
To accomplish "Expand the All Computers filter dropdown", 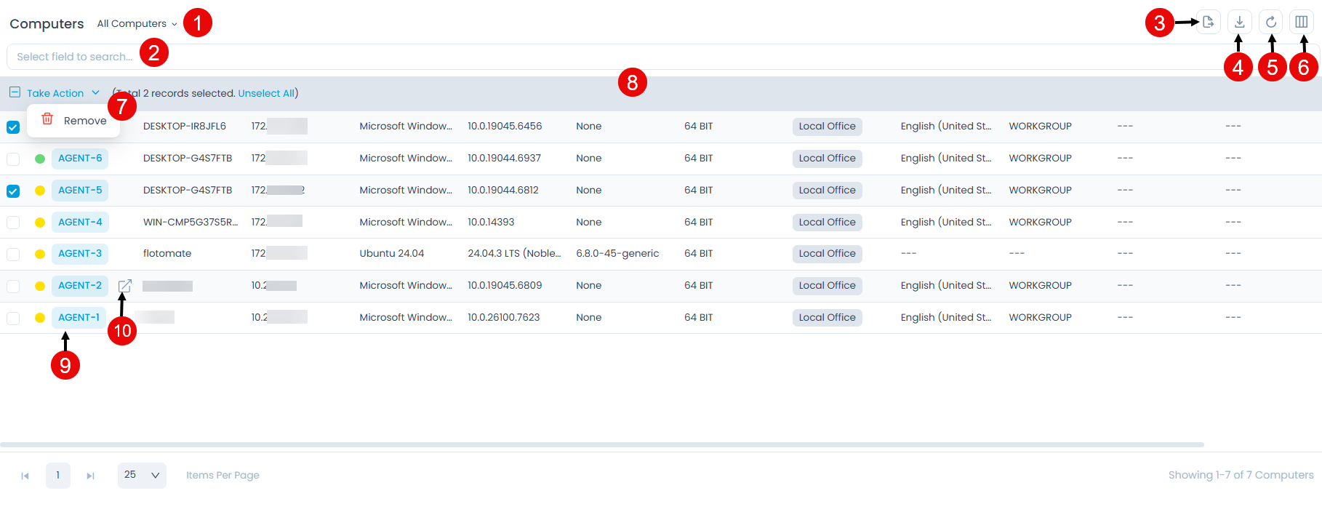I will 137,24.
